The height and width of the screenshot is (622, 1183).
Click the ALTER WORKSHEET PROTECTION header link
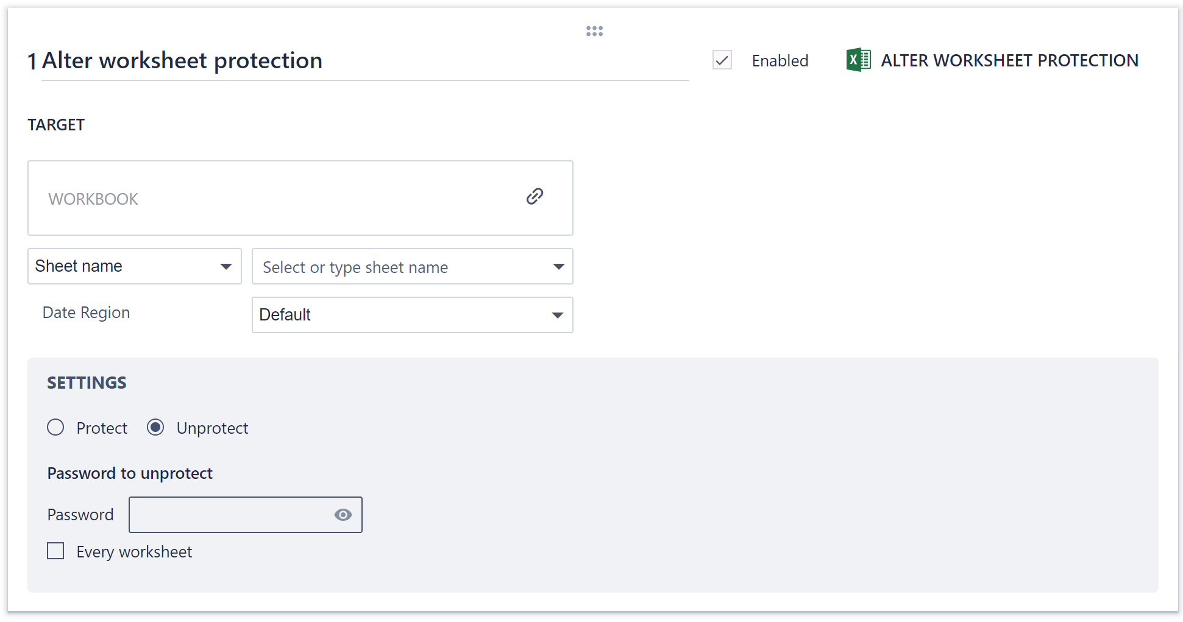tap(1009, 60)
